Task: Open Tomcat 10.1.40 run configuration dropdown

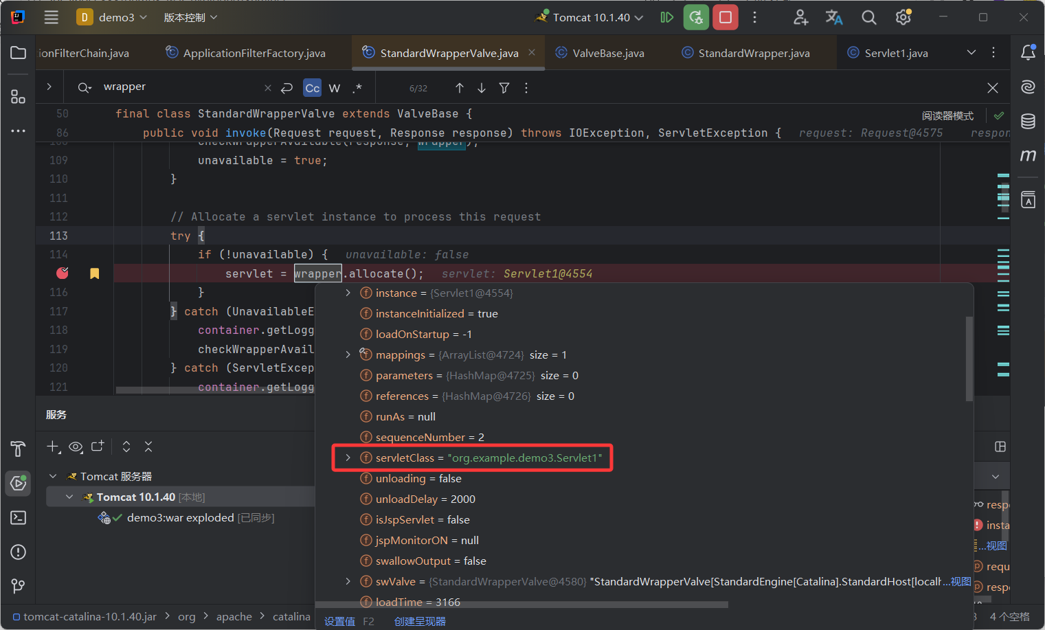Action: (591, 17)
